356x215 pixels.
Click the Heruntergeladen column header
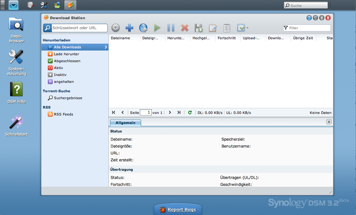178,38
